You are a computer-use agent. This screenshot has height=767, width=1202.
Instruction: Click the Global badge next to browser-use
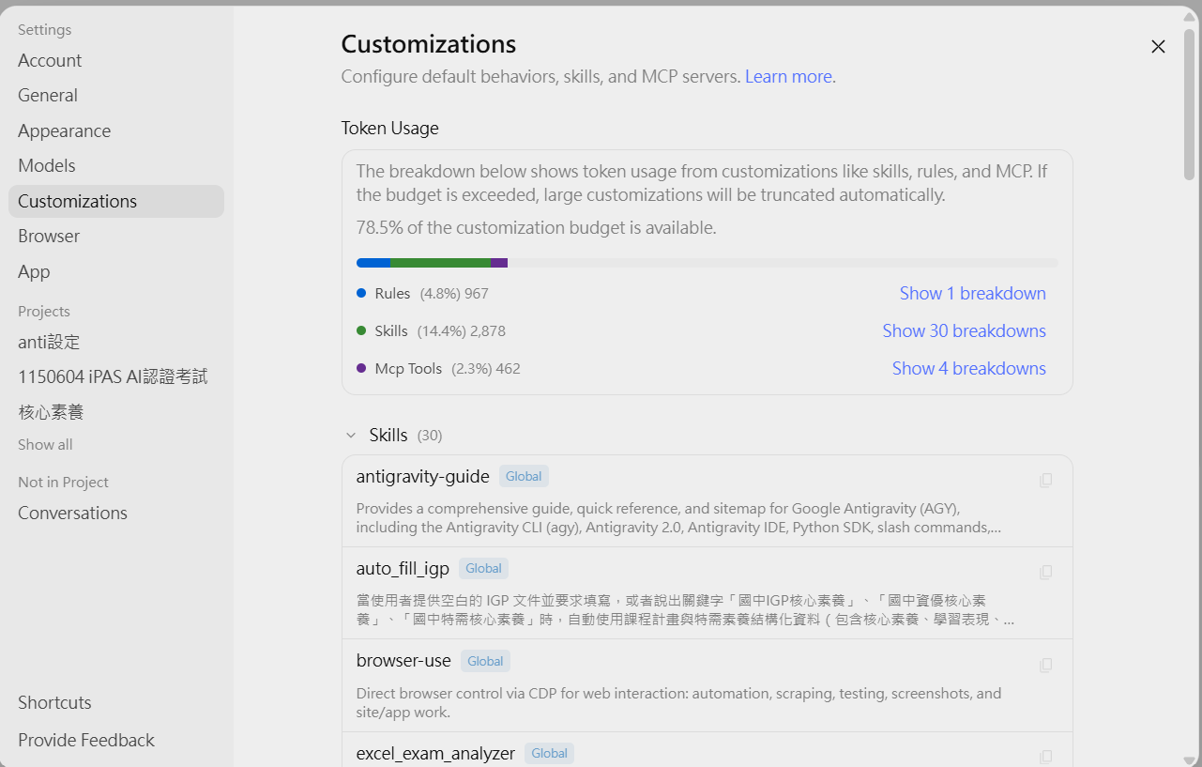485,661
